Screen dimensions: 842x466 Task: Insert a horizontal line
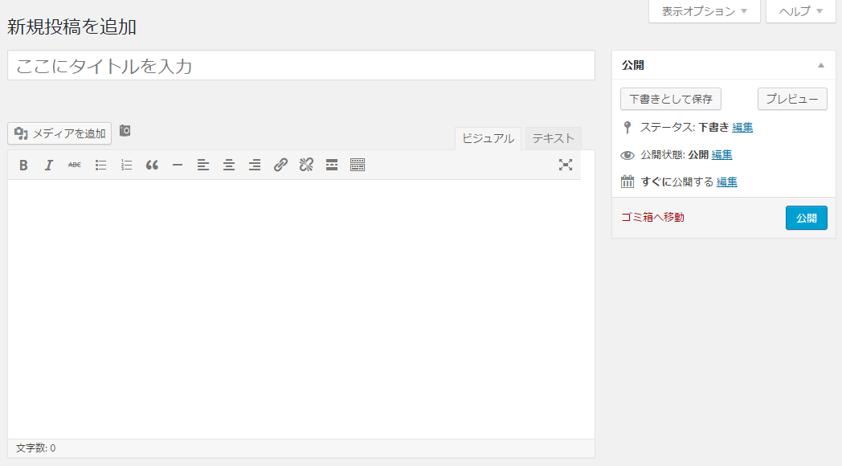(x=178, y=165)
